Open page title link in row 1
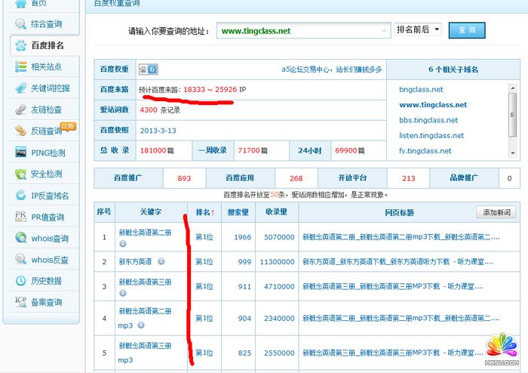528x373 pixels. click(401, 237)
